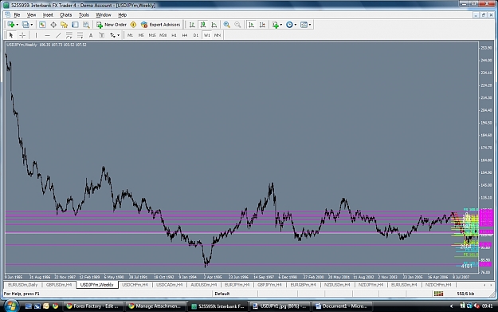Screen dimensions: 498x312
Task: Open the Profiles toolbar icon
Action: [25, 25]
